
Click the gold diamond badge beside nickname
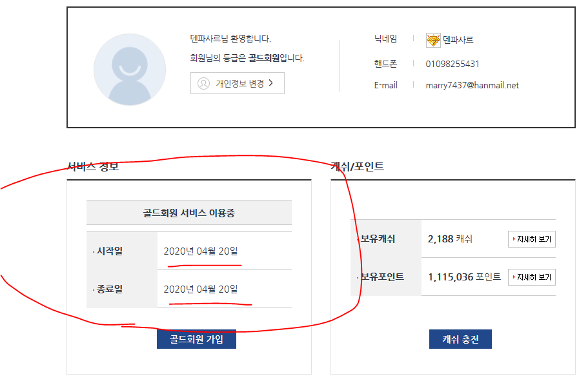click(433, 40)
